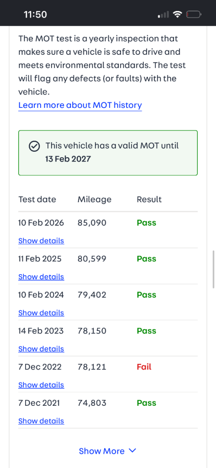
Task: Tap the page scrollbar on right edge
Action: (x=214, y=270)
